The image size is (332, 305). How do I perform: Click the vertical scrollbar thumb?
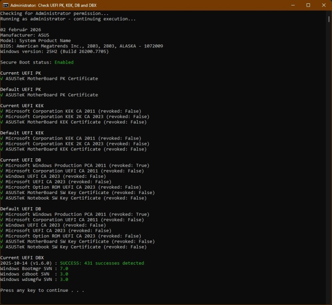point(329,19)
